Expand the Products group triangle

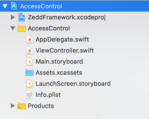click(x=13, y=106)
